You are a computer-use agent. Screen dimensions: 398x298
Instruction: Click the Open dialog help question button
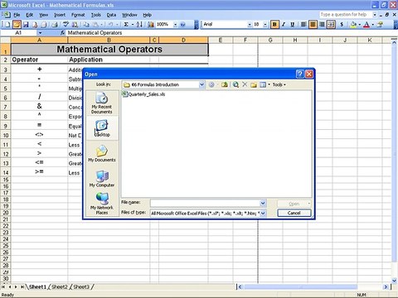point(300,74)
